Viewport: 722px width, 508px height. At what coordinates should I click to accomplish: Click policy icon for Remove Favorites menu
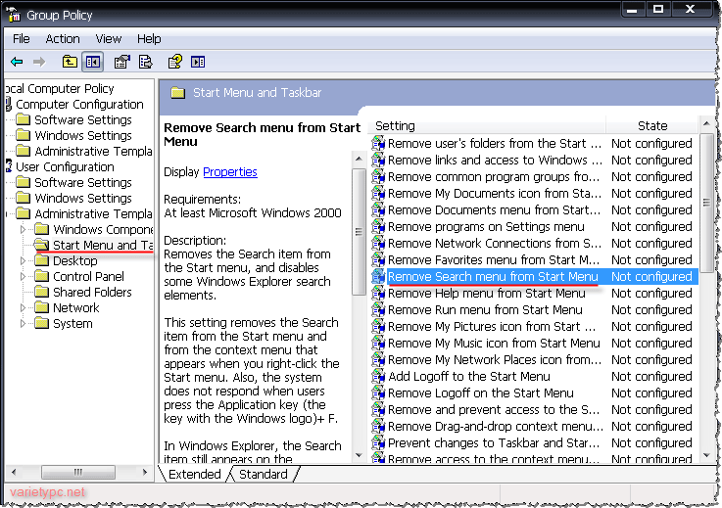[378, 260]
